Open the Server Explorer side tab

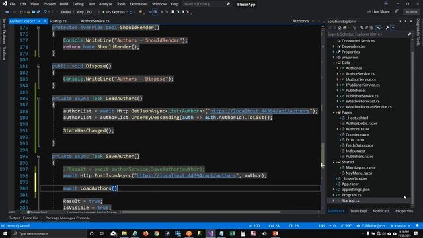(x=4, y=31)
